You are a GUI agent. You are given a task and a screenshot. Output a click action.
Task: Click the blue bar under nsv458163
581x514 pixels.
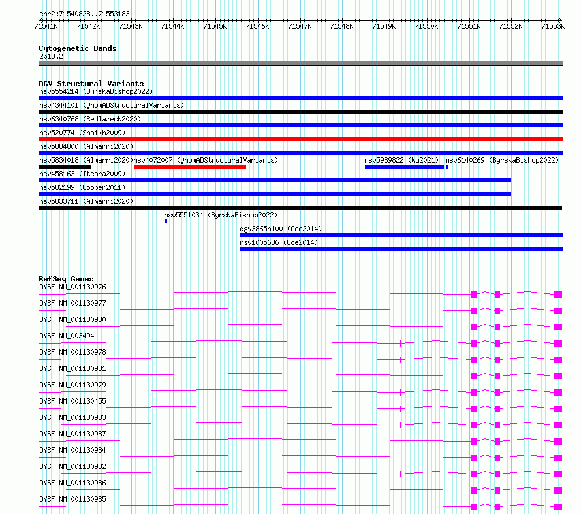click(x=275, y=180)
